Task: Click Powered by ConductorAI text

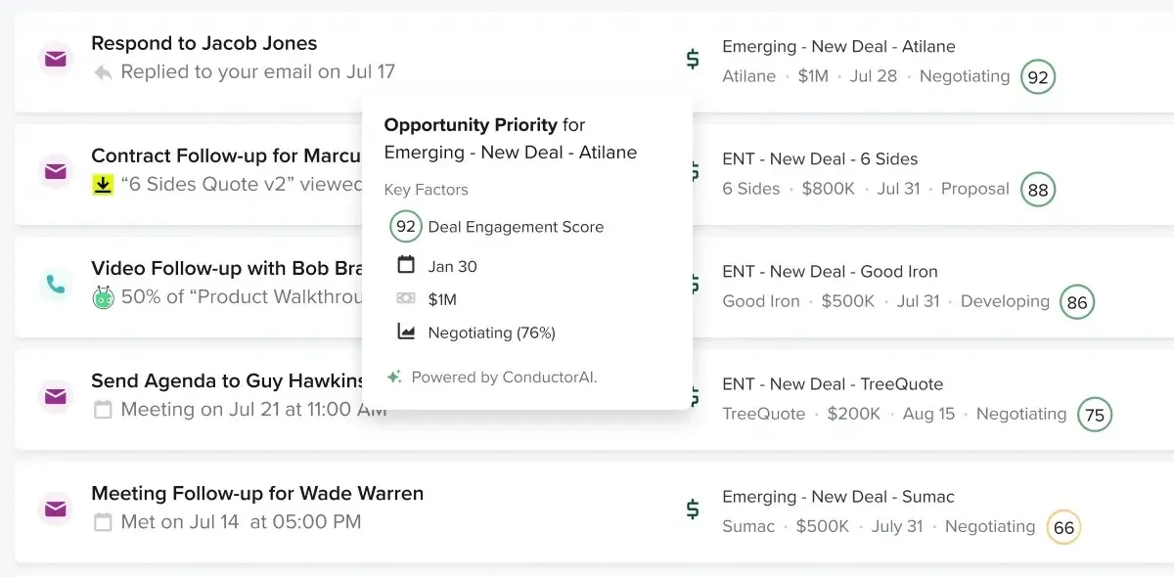Action: tap(504, 377)
